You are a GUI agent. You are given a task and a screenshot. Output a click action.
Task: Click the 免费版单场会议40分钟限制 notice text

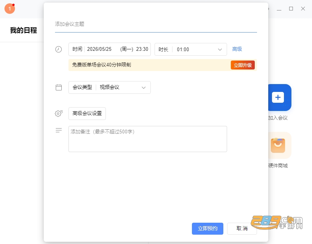pyautogui.click(x=101, y=65)
